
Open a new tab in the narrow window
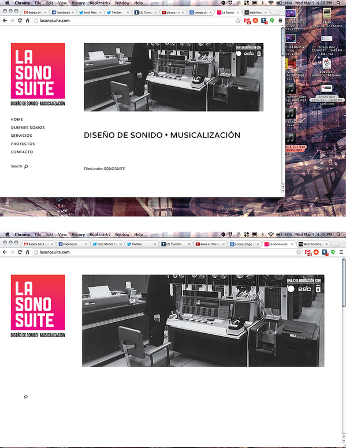tap(274, 13)
